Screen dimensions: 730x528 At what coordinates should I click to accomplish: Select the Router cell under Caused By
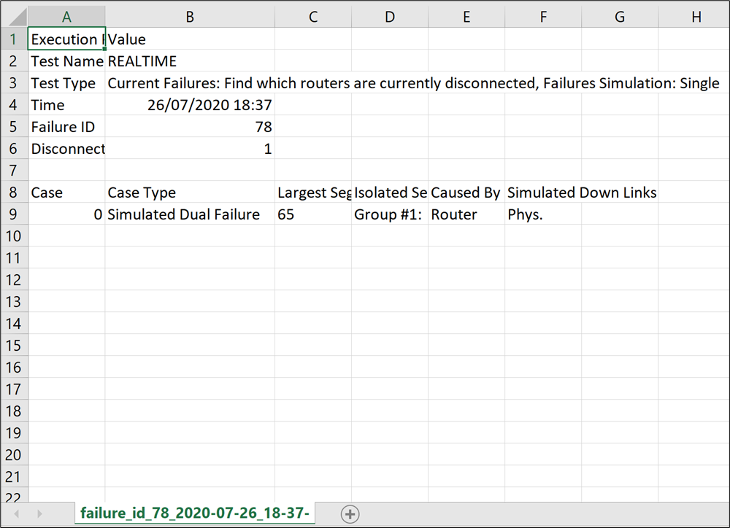(466, 214)
